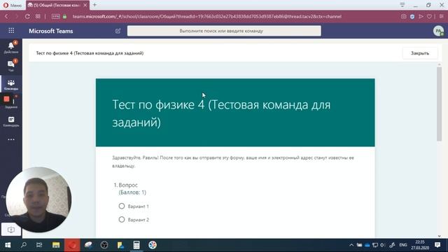Open Opera My Flow send icon

(421, 17)
